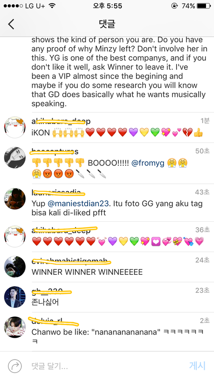
Task: Open avatar beside the Chanwo be like comment
Action: 15,327
